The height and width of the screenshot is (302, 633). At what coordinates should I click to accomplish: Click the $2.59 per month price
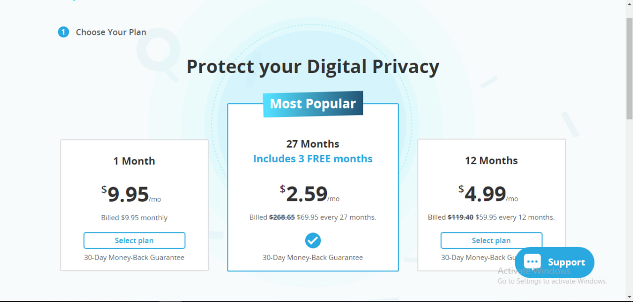(306, 193)
